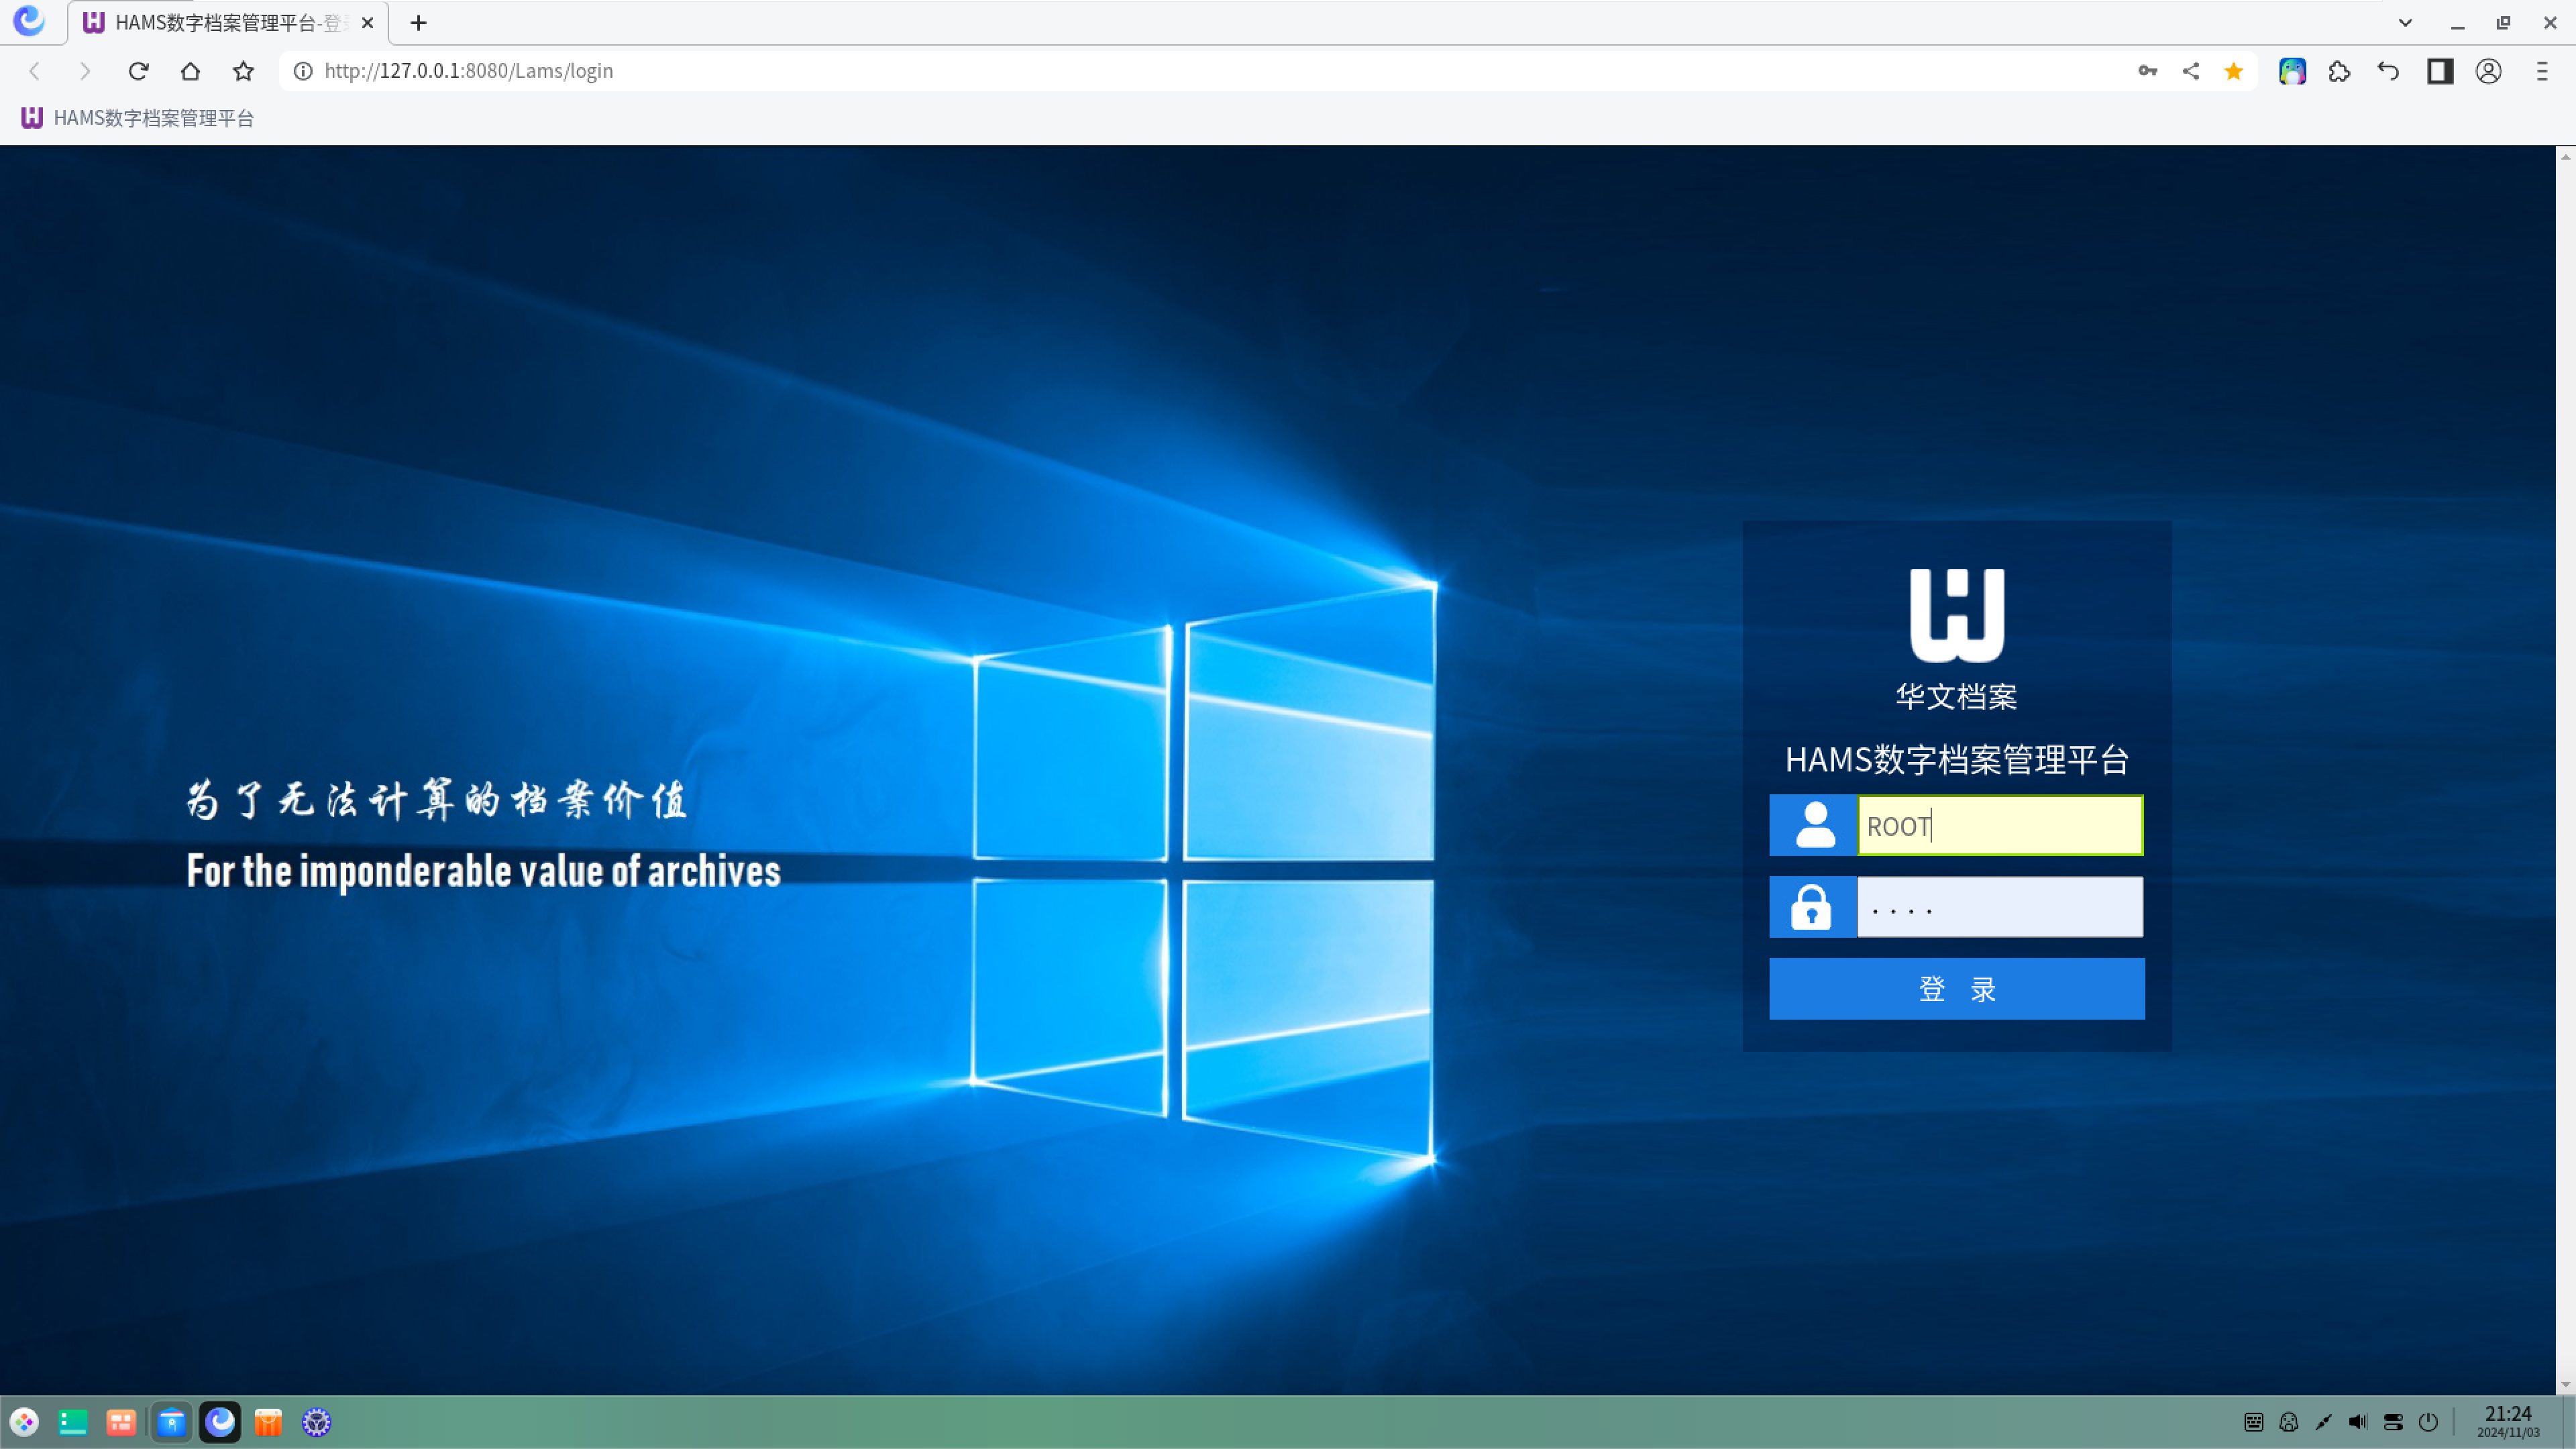Open the browser three-dot main menu
The width and height of the screenshot is (2576, 1449).
click(x=2541, y=71)
